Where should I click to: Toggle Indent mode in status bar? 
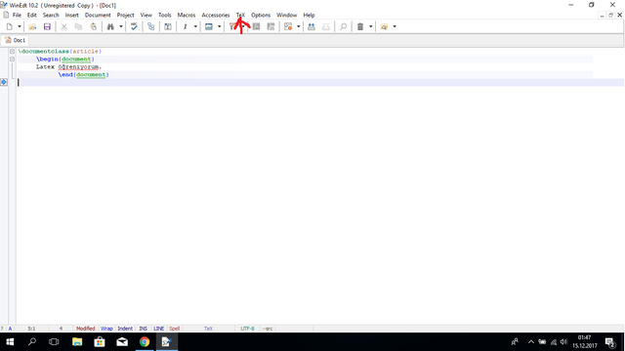[125, 329]
